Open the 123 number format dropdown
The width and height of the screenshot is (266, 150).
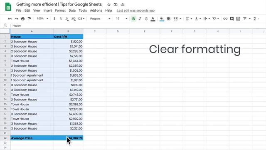[x=81, y=18]
